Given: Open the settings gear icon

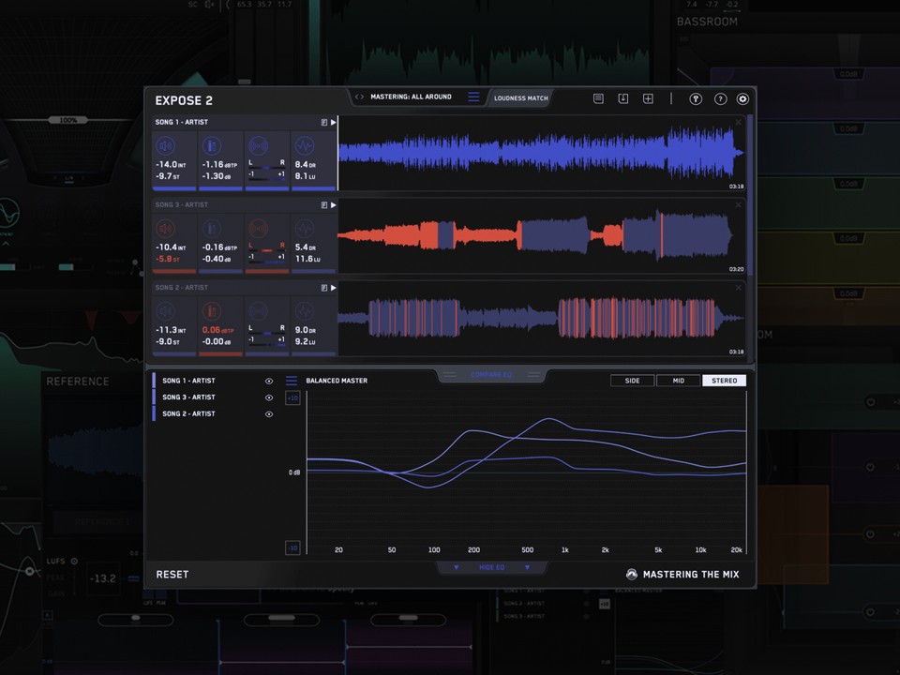Looking at the screenshot, I should coord(742,99).
